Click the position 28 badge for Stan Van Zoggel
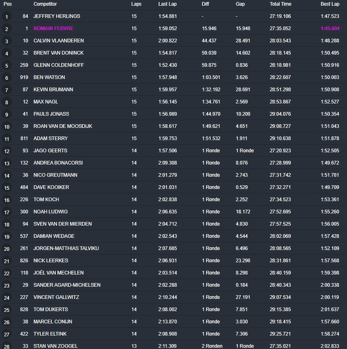347x349 pixels. 7,346
